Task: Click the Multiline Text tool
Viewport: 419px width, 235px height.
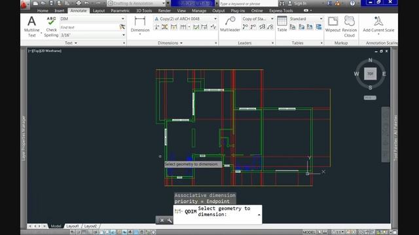Action: 32,26
